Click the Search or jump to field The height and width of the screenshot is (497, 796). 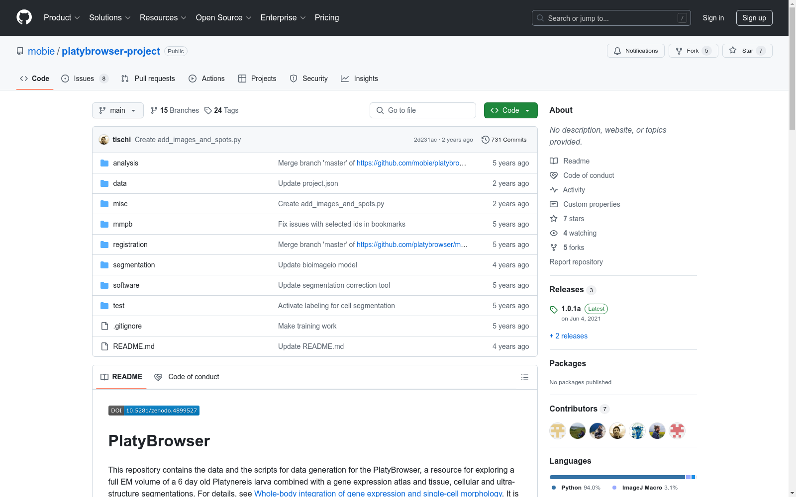pyautogui.click(x=611, y=18)
